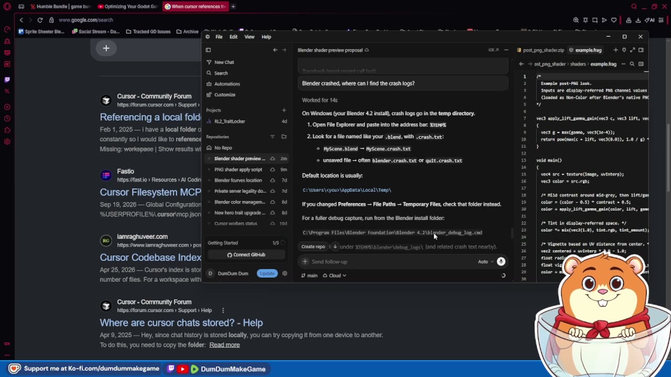Click the Connect GitHub button
The width and height of the screenshot is (671, 377).
[x=246, y=254]
